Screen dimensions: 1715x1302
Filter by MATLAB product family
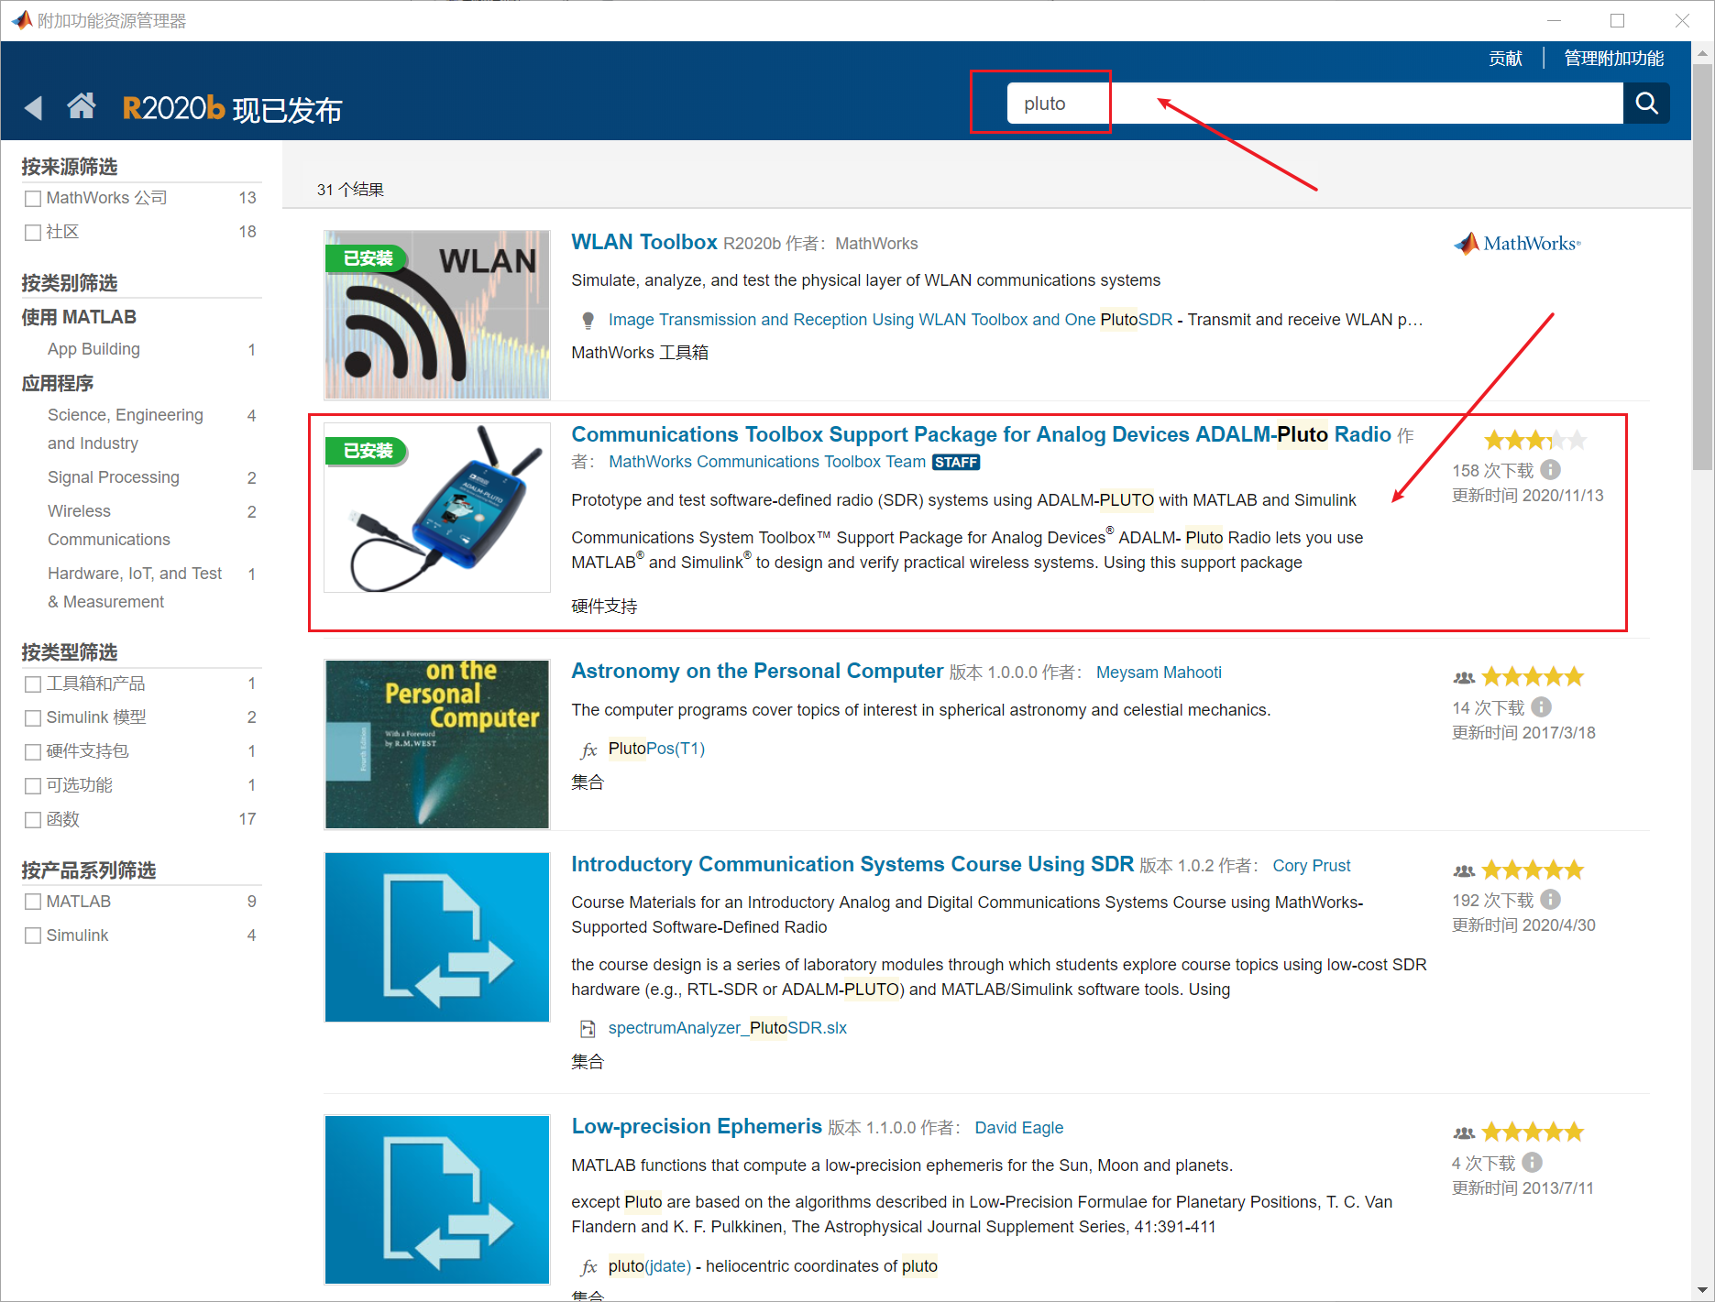[x=33, y=903]
